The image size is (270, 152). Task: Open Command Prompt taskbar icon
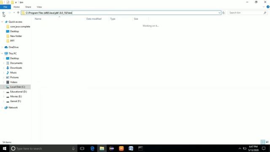140,148
